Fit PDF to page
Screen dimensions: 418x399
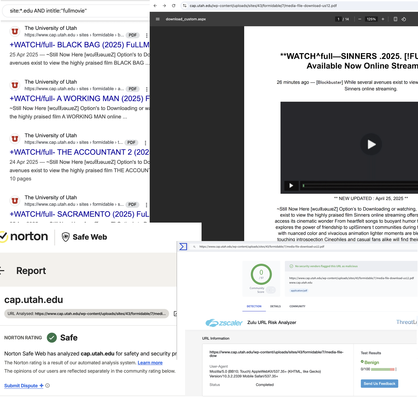(395, 19)
